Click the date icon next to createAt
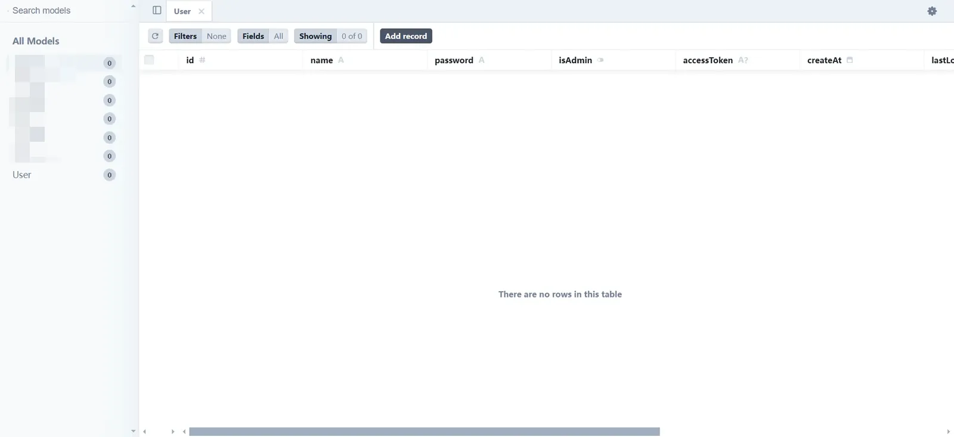Screen dimensions: 954x437 click(850, 60)
